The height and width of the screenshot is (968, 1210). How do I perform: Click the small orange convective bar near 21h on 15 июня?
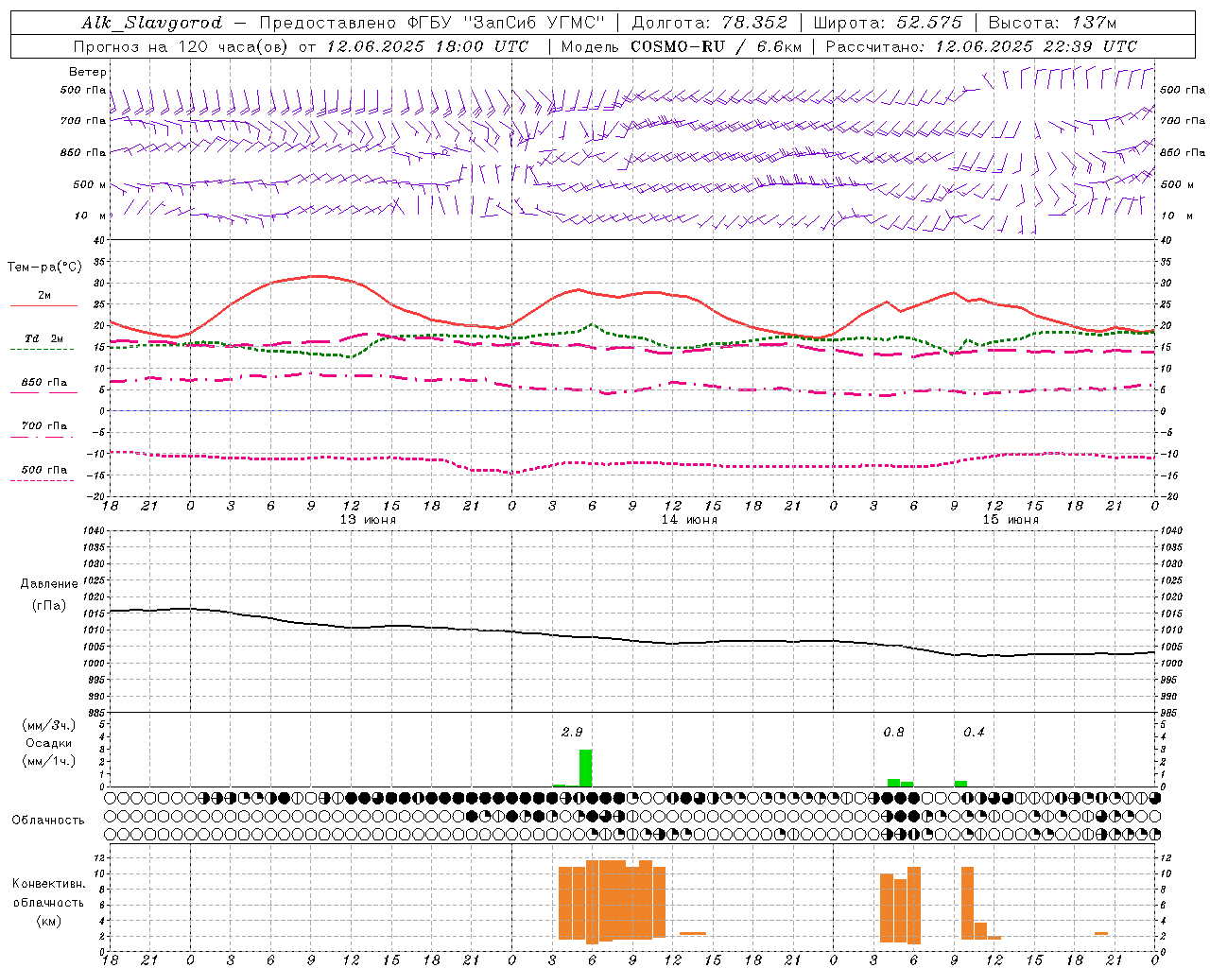click(x=1101, y=933)
